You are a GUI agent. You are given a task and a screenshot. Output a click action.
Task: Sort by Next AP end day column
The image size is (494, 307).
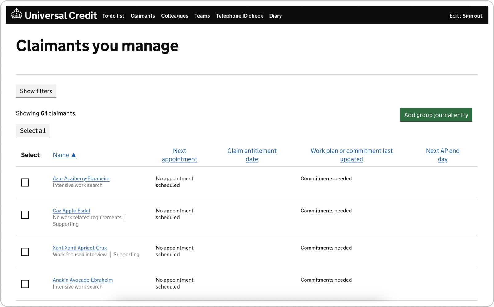443,155
